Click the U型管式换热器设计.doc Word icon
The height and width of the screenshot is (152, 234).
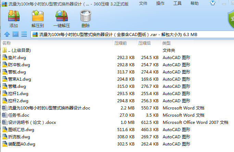5,108
